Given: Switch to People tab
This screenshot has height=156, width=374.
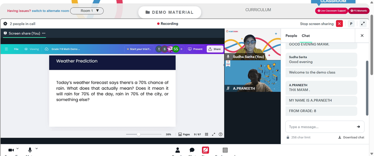Looking at the screenshot, I should pos(291,36).
